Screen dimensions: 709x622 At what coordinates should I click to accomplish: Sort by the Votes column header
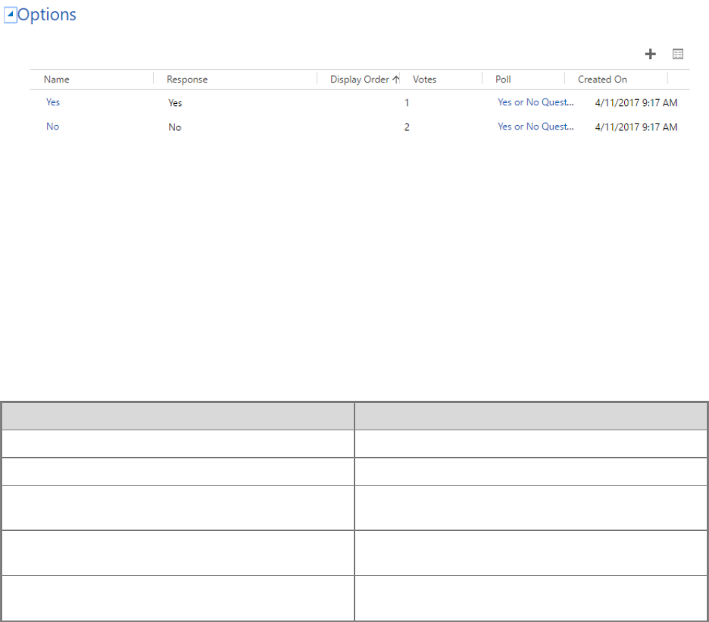click(424, 80)
